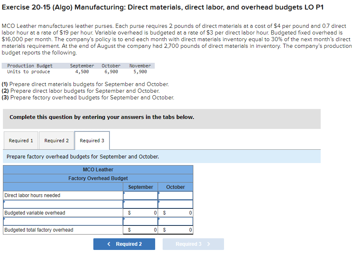Click the Direct labor hours needed label

click(x=32, y=195)
